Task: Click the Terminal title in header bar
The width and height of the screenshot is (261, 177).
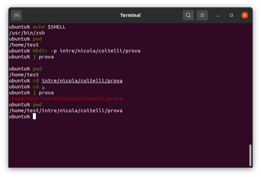Action: (130, 15)
